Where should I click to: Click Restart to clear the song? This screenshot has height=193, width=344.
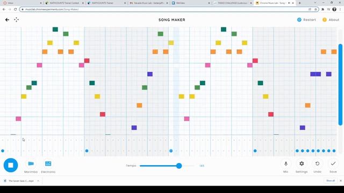306,20
